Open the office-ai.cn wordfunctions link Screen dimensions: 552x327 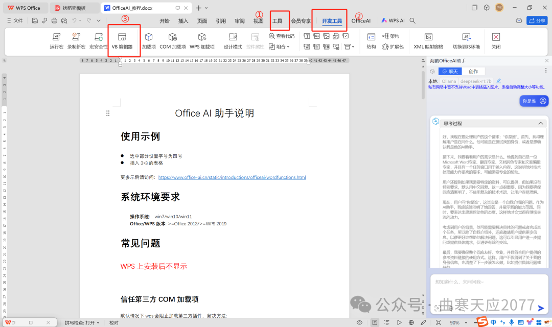(232, 177)
